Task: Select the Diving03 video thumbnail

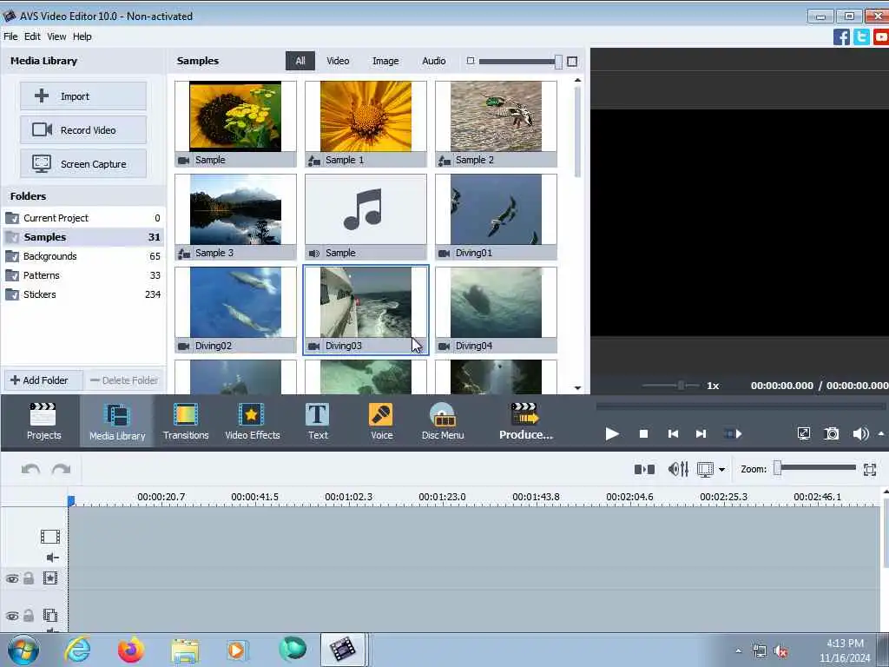Action: click(365, 310)
